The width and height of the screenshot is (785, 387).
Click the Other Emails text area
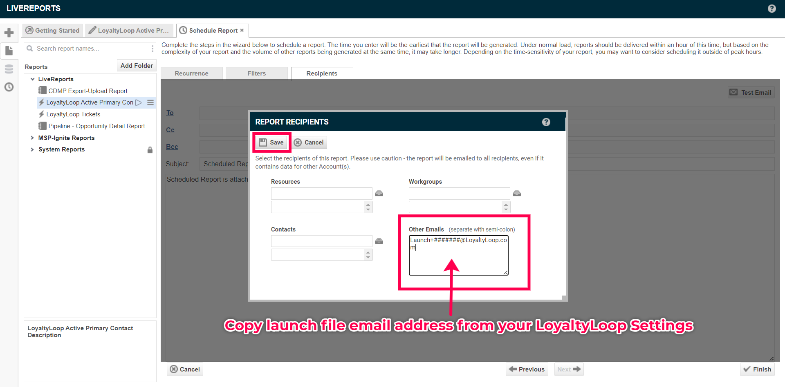pyautogui.click(x=458, y=256)
